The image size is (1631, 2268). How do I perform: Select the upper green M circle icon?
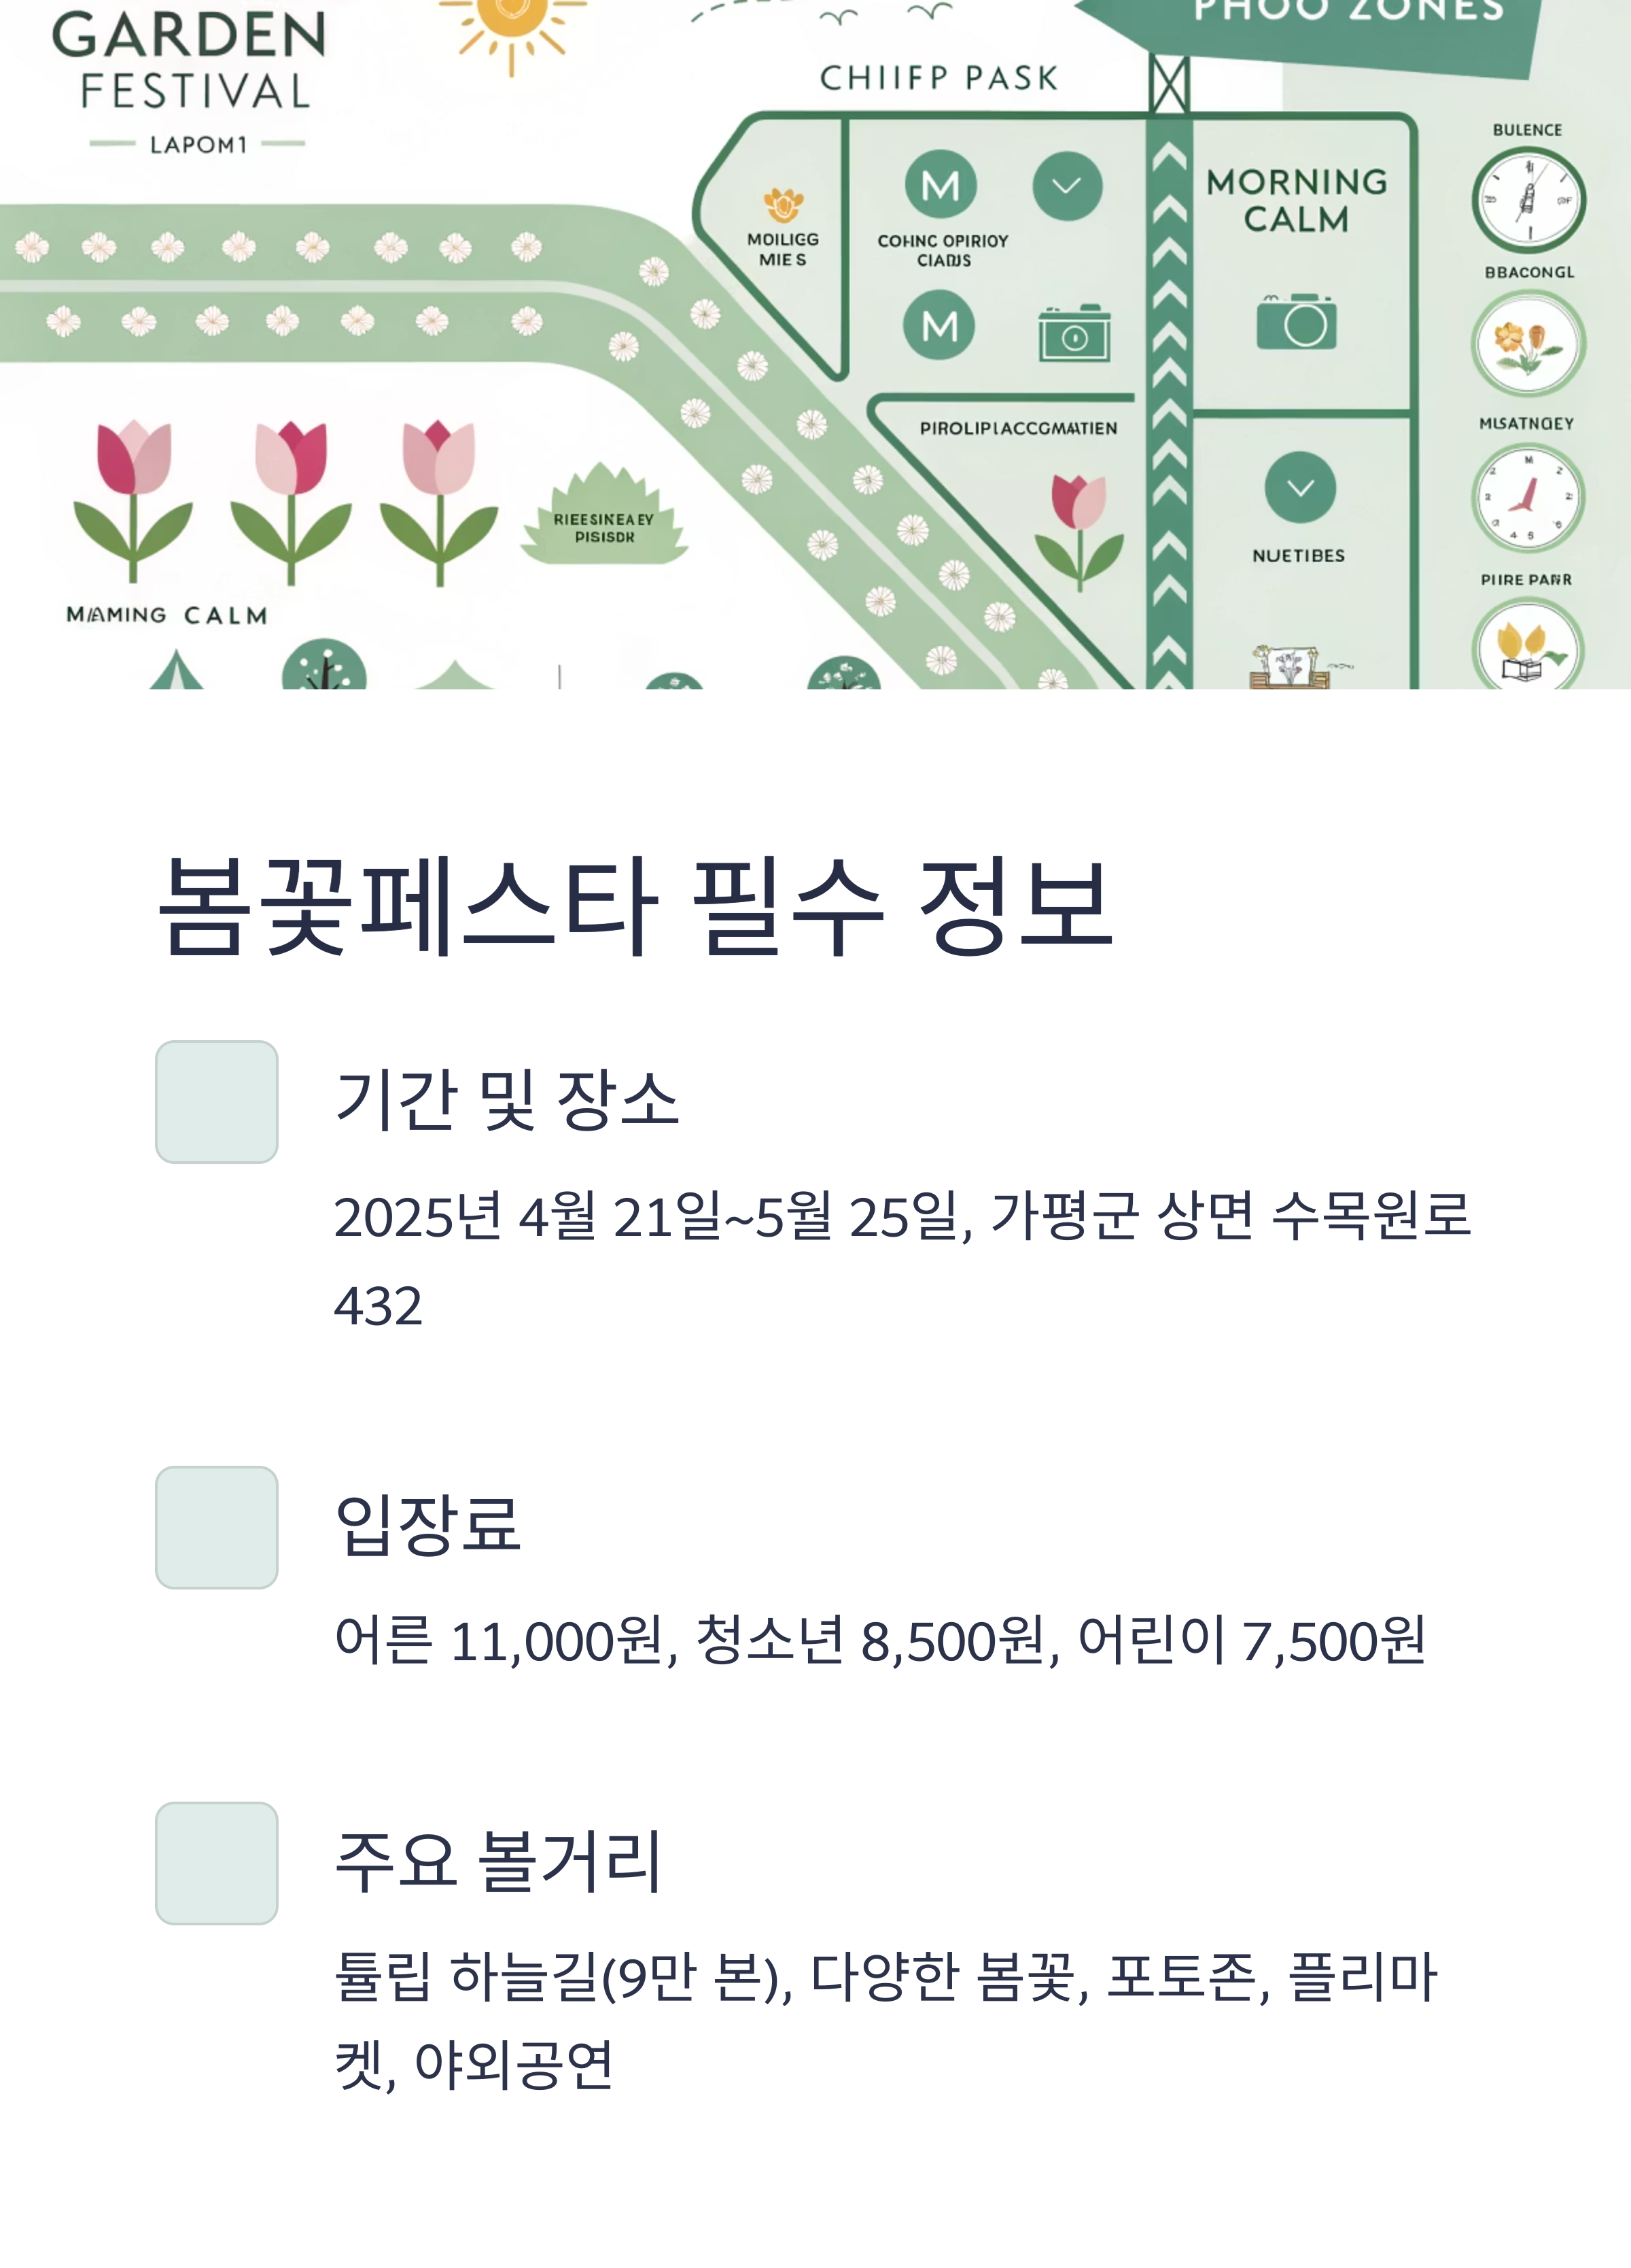point(941,185)
